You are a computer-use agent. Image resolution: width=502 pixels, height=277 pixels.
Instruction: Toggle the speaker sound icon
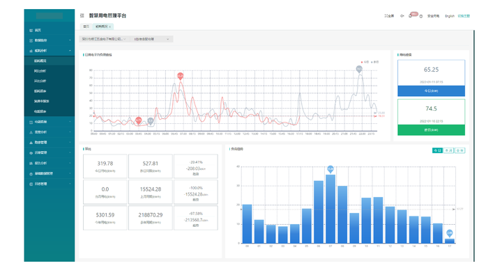(402, 16)
